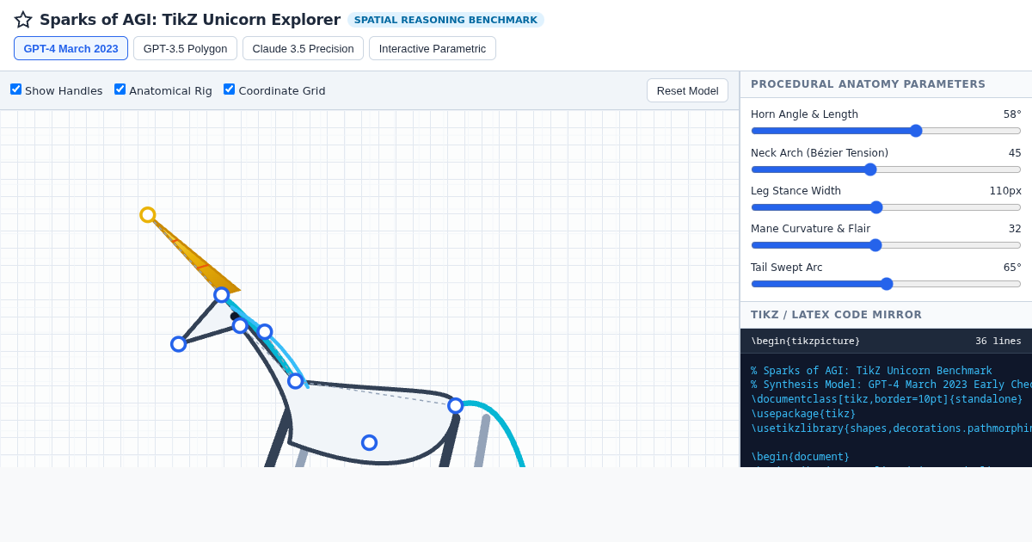Toggle the Show Handles checkbox
Image resolution: width=1032 pixels, height=542 pixels.
click(x=15, y=89)
